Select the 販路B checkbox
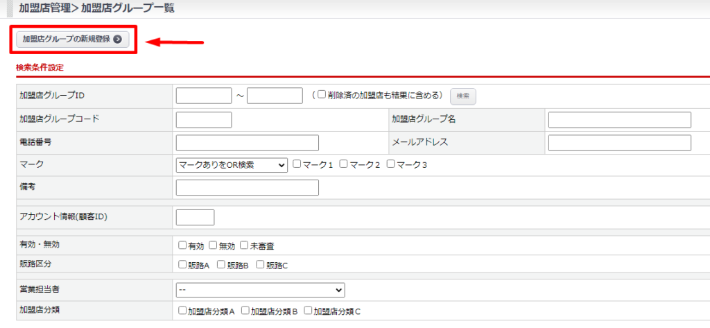Image resolution: width=710 pixels, height=328 pixels. (x=221, y=265)
